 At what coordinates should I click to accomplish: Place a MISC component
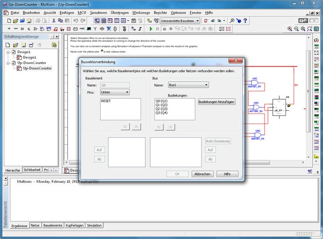82,29
